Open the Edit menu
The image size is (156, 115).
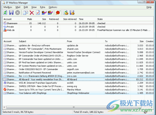pyautogui.click(x=26, y=7)
